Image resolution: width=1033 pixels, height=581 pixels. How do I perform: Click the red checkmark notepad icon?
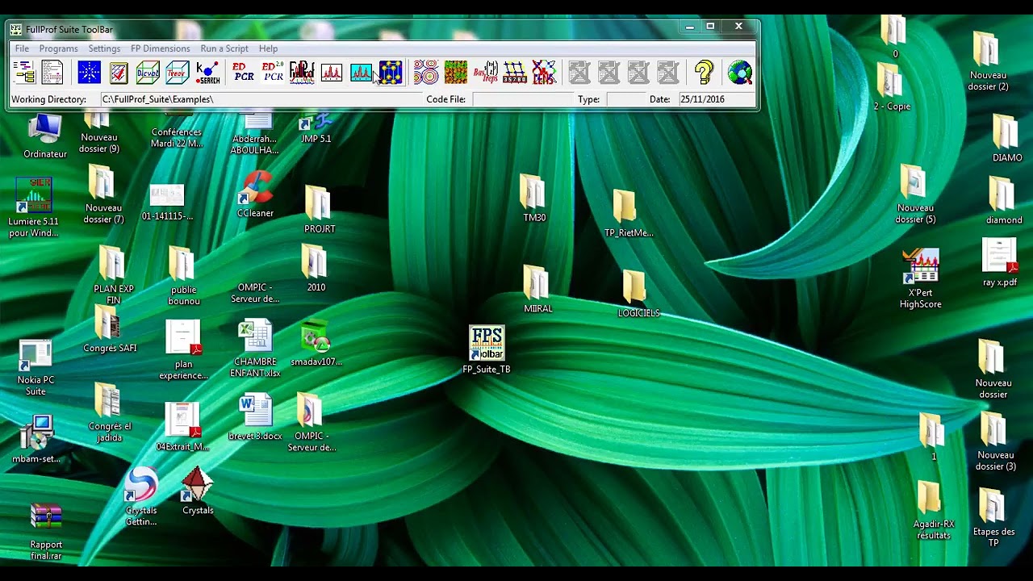tap(119, 73)
